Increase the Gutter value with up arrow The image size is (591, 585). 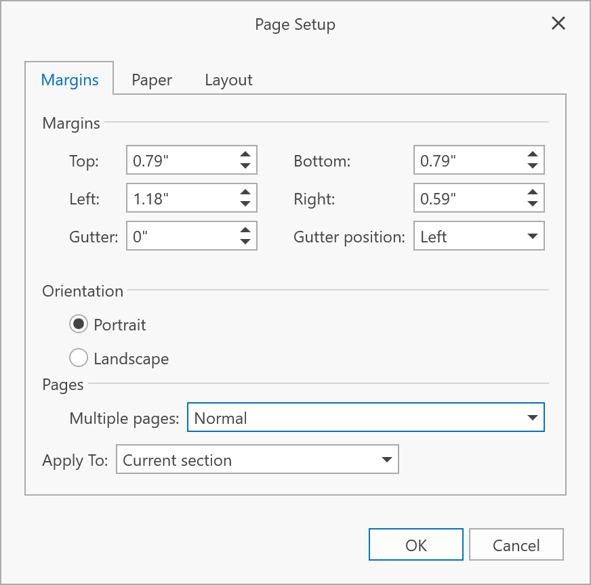click(245, 231)
